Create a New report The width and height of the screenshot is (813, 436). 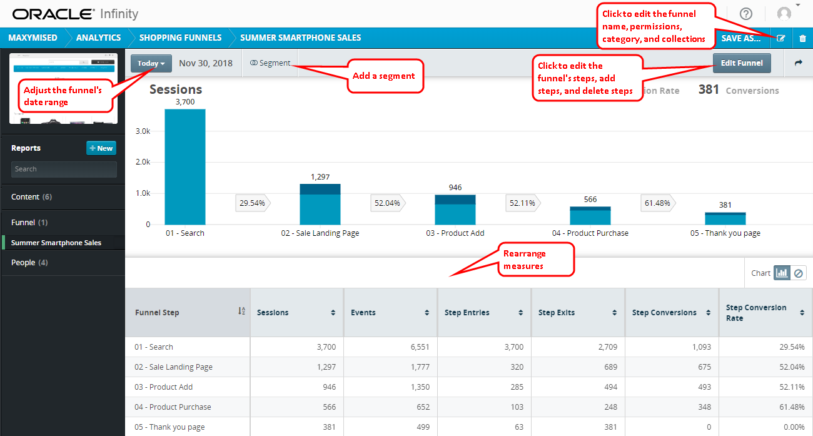[101, 148]
